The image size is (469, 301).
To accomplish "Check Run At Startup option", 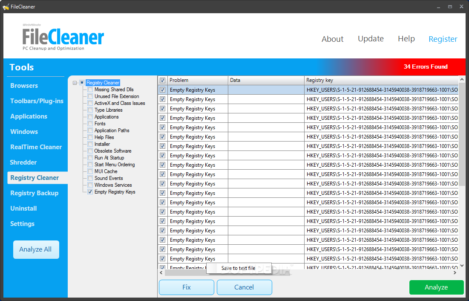I will [90, 158].
